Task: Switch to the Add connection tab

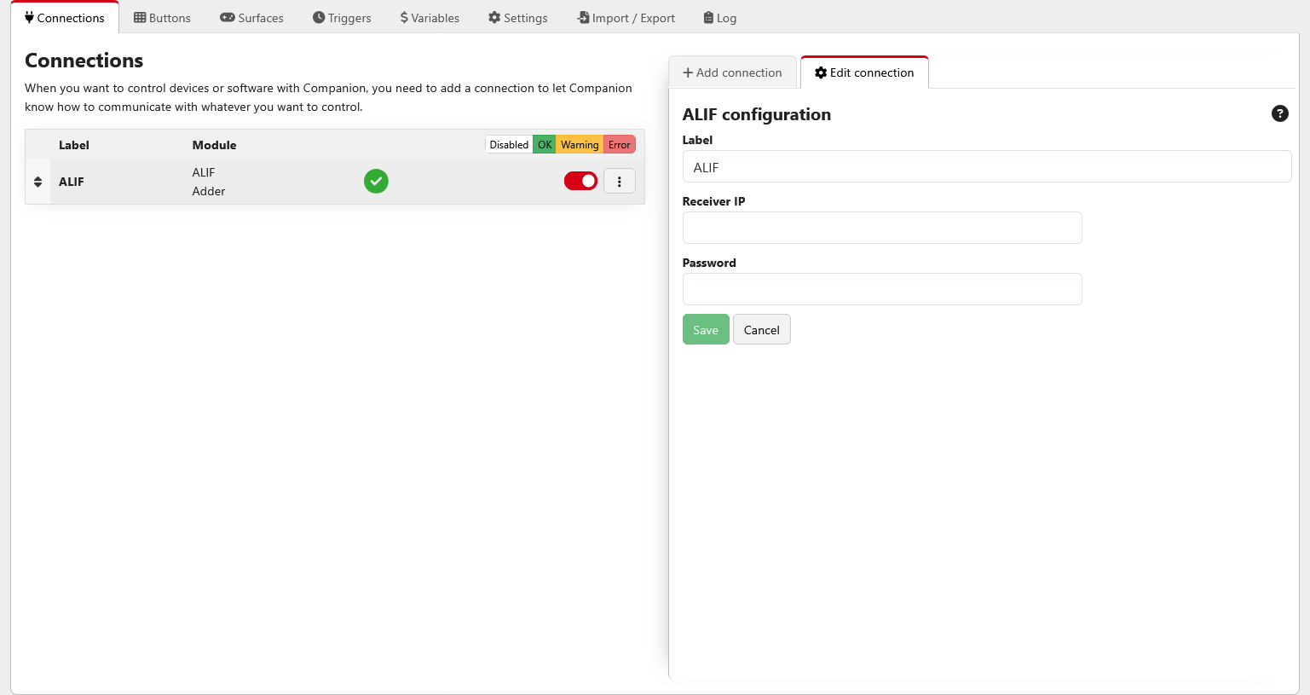Action: 732,72
